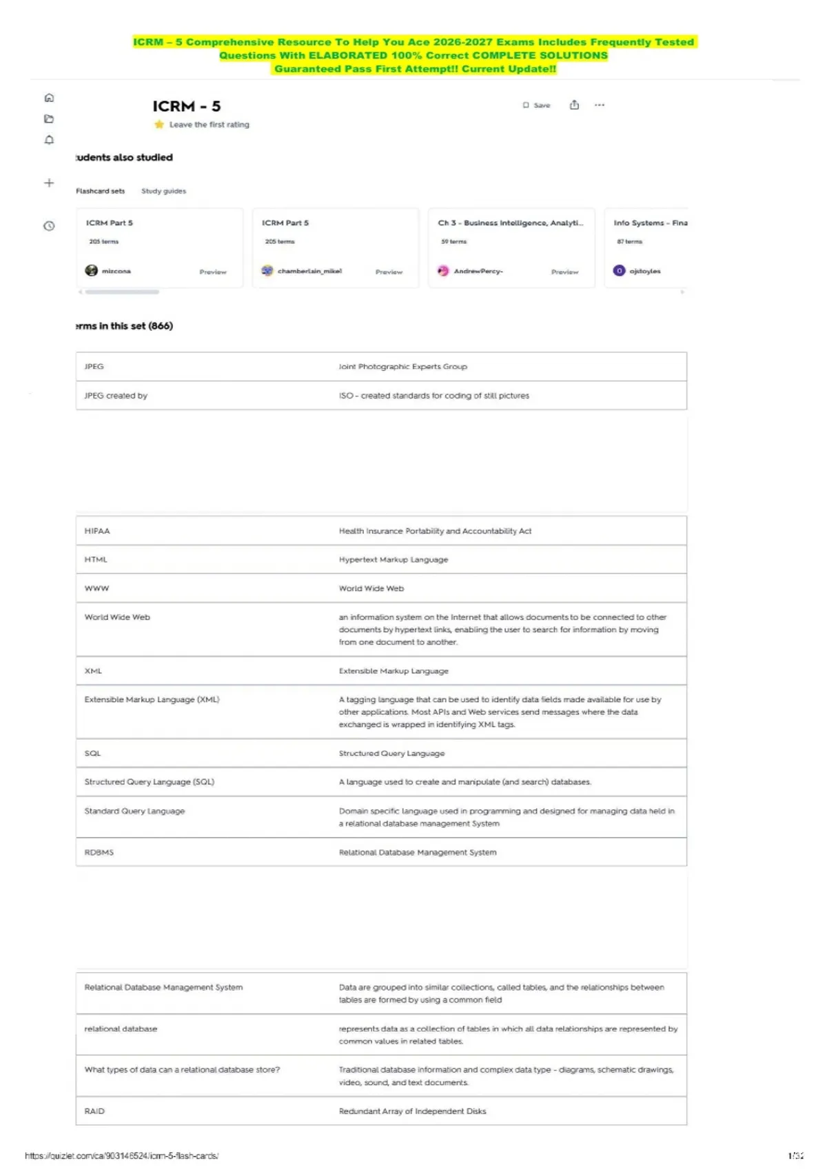Select the Flashcard sets tab

pos(101,191)
